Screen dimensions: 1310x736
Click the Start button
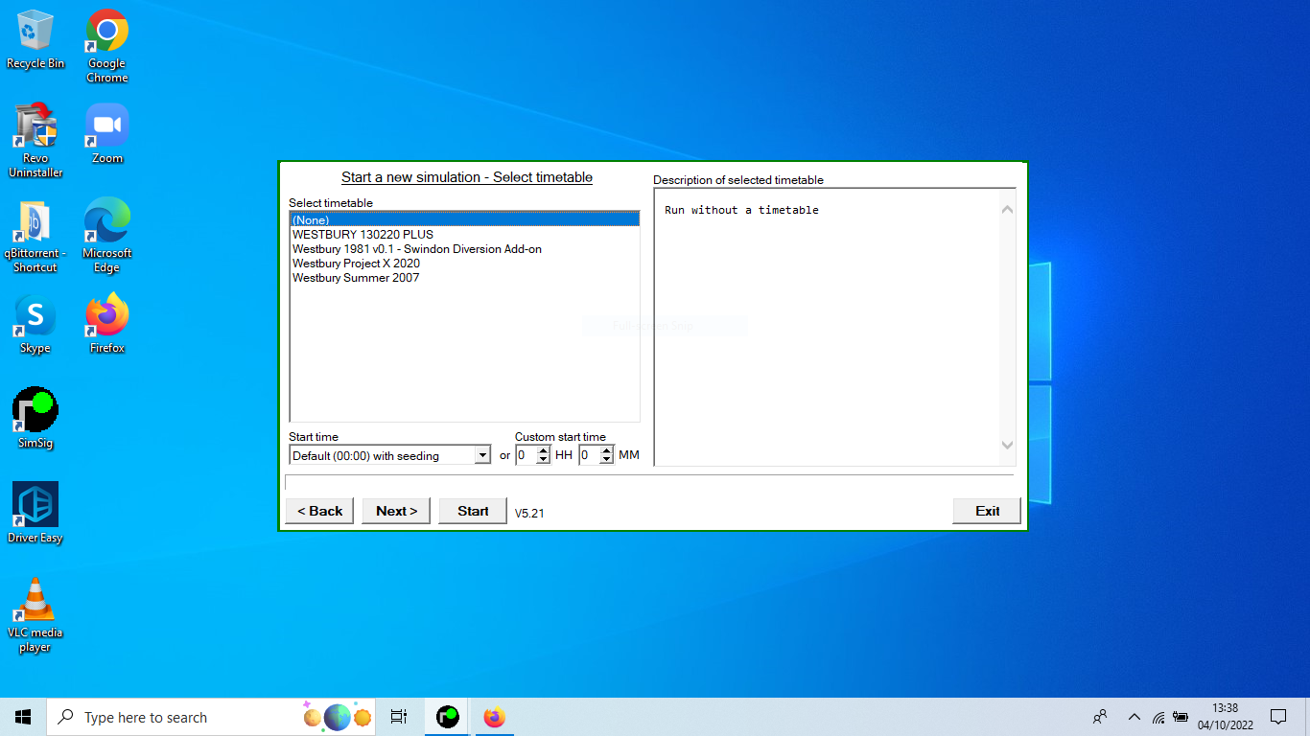click(x=473, y=511)
